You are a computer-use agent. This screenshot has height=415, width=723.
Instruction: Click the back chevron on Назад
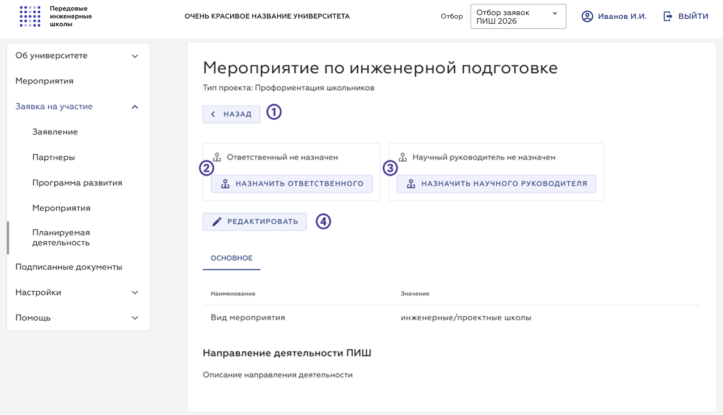[213, 114]
